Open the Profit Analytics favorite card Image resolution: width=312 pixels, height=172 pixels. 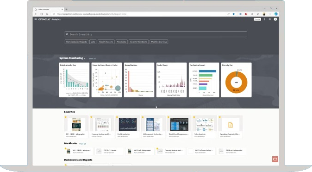(x=128, y=127)
